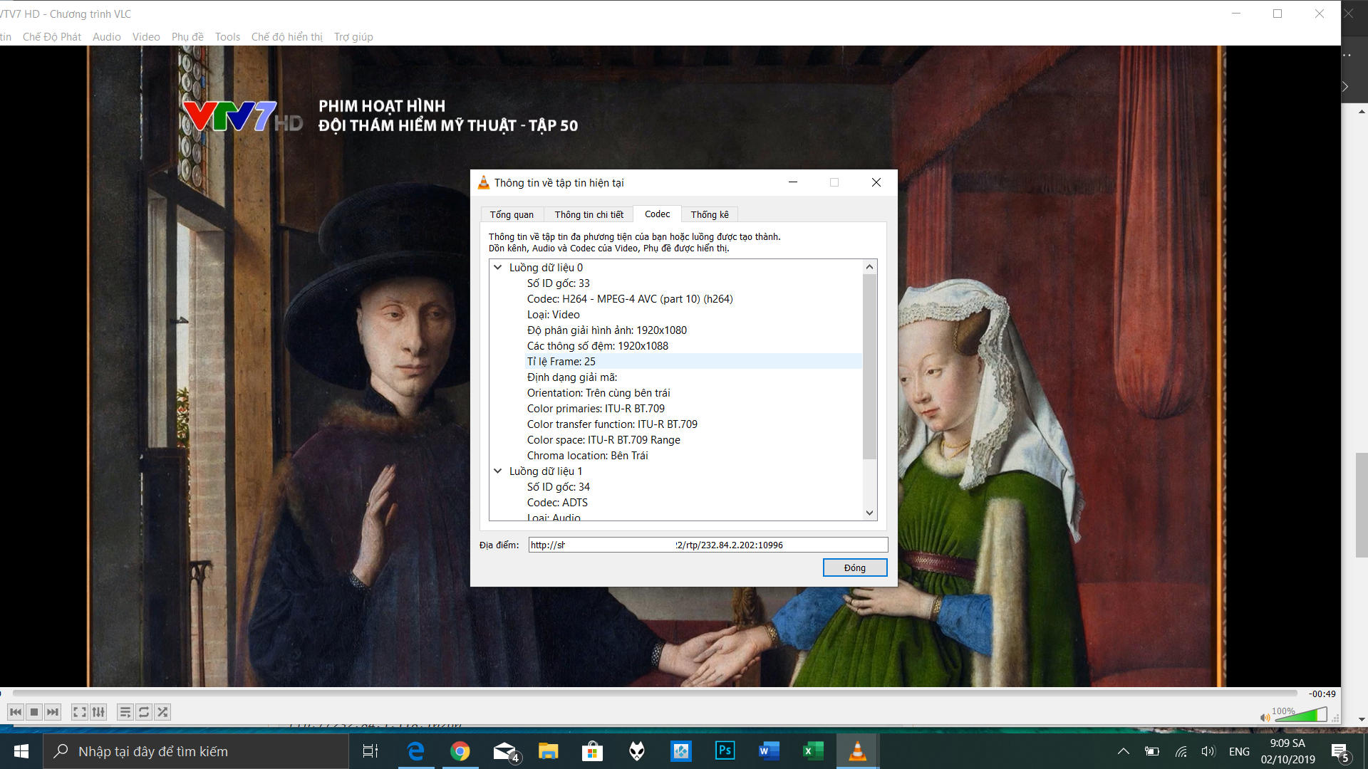The height and width of the screenshot is (769, 1368).
Task: Open the Thông tin chi tiết tab
Action: coord(589,214)
